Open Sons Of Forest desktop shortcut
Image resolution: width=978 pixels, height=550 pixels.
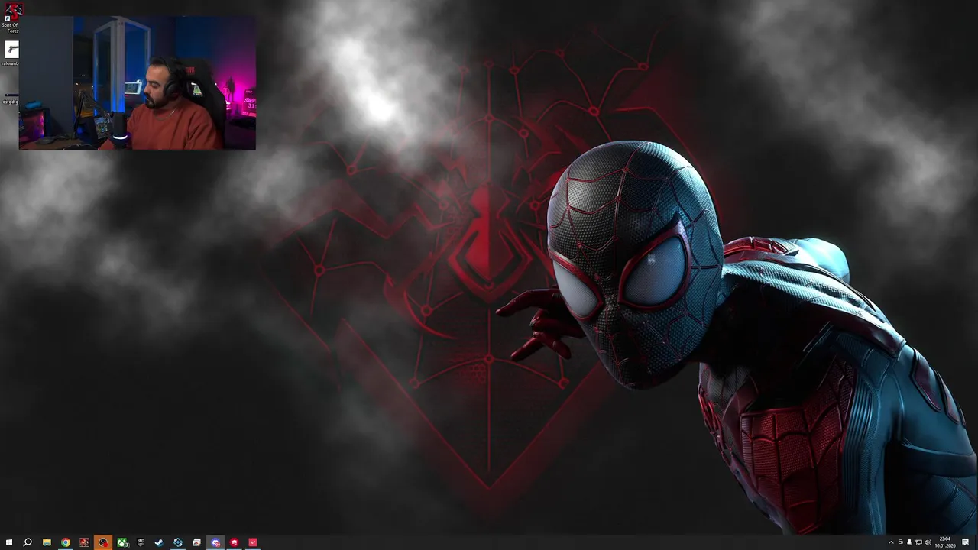(11, 18)
